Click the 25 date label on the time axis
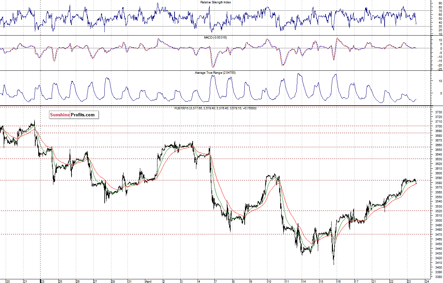The image size is (443, 283). point(60,281)
